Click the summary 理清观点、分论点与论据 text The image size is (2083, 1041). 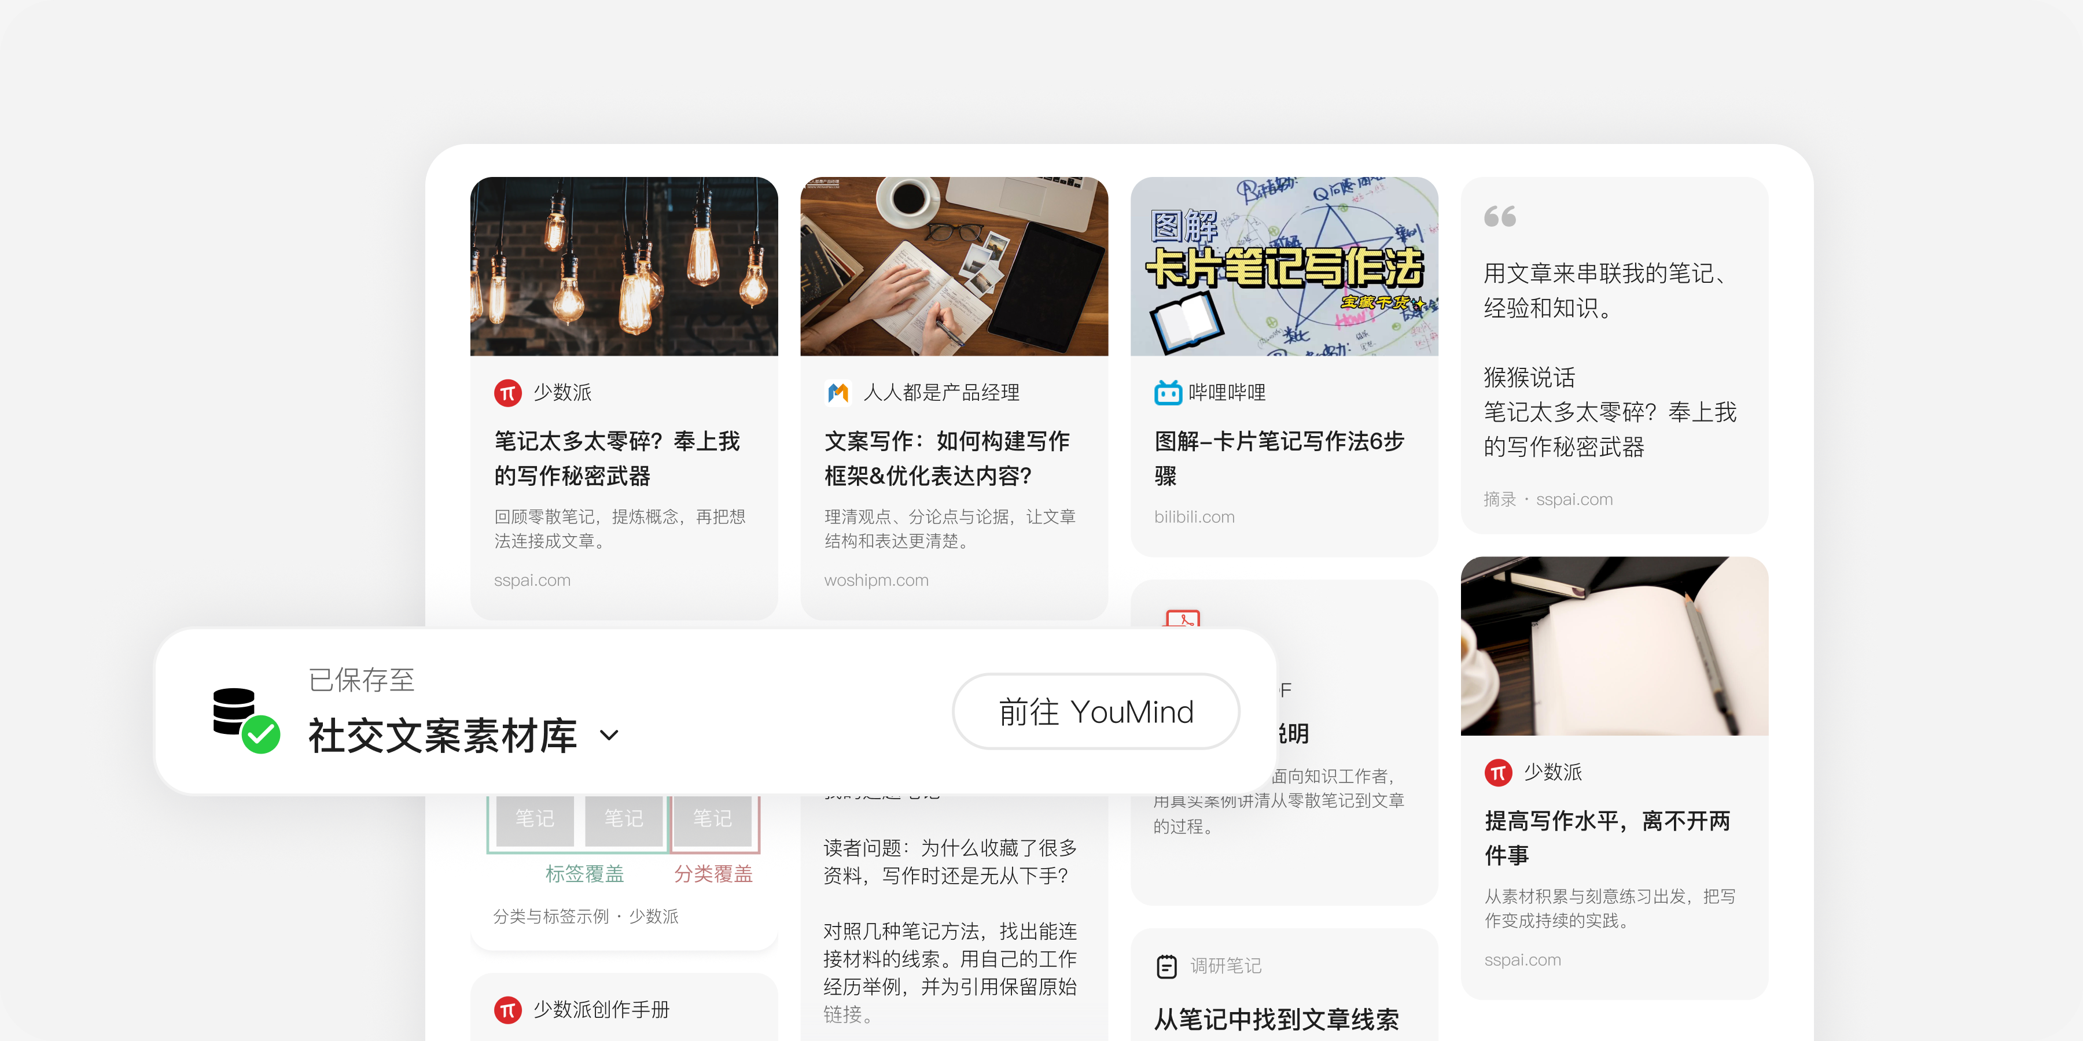click(950, 529)
